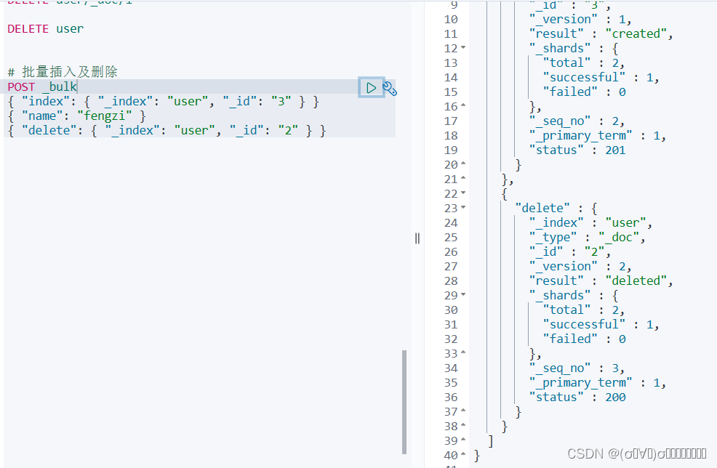
Task: Click the "total" : 2 text on line 30
Action: click(583, 310)
